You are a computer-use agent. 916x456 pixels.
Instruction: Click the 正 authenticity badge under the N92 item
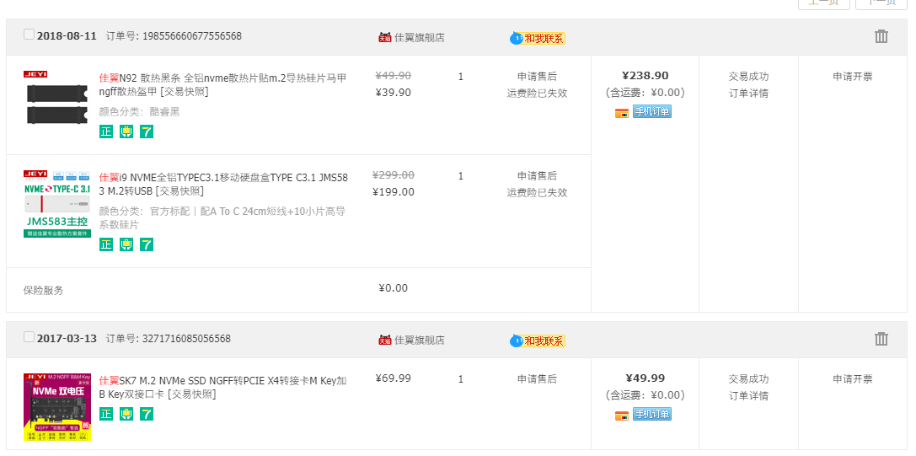coord(105,131)
